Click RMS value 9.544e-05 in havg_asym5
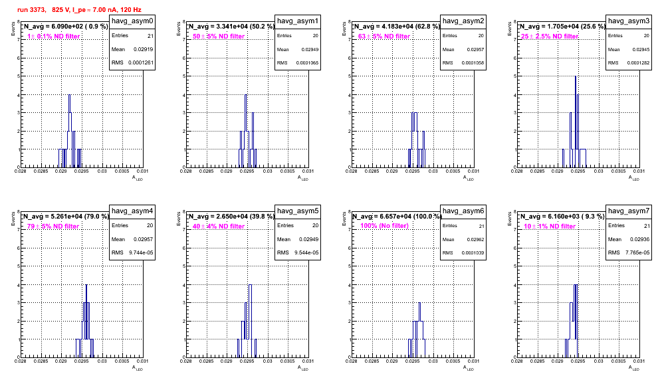The height and width of the screenshot is (380, 662). click(x=306, y=253)
